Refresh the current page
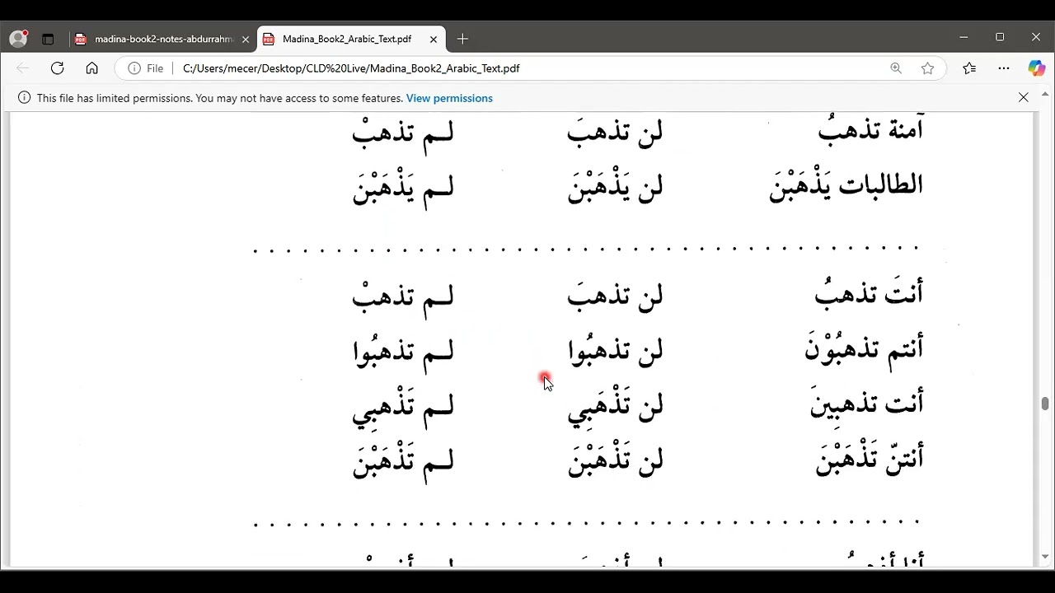This screenshot has height=593, width=1055. point(57,68)
